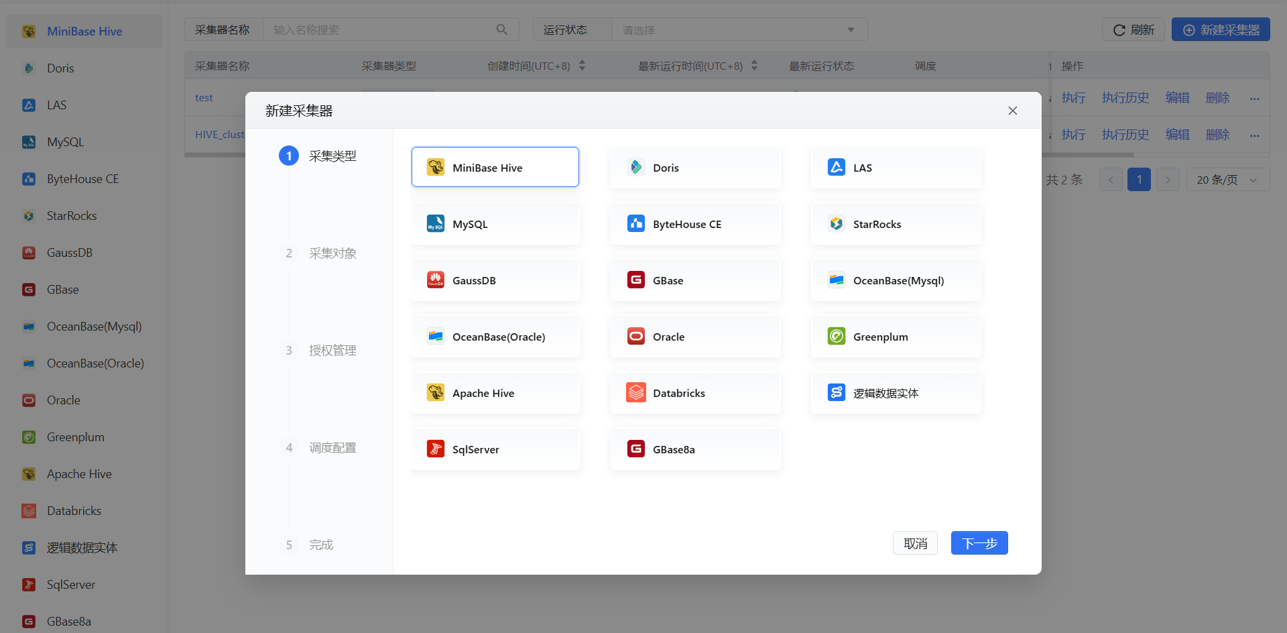
Task: Open GBase in the left sidebar
Action: click(62, 290)
